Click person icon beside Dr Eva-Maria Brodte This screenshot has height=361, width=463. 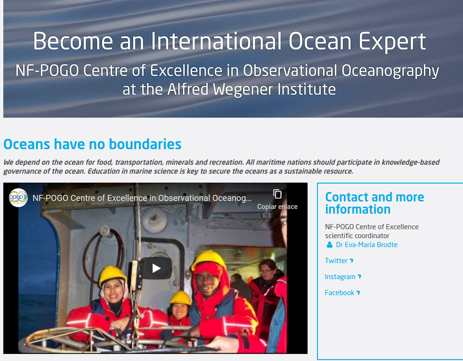[329, 245]
